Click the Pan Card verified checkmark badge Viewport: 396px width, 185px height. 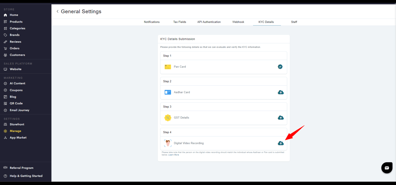280,67
